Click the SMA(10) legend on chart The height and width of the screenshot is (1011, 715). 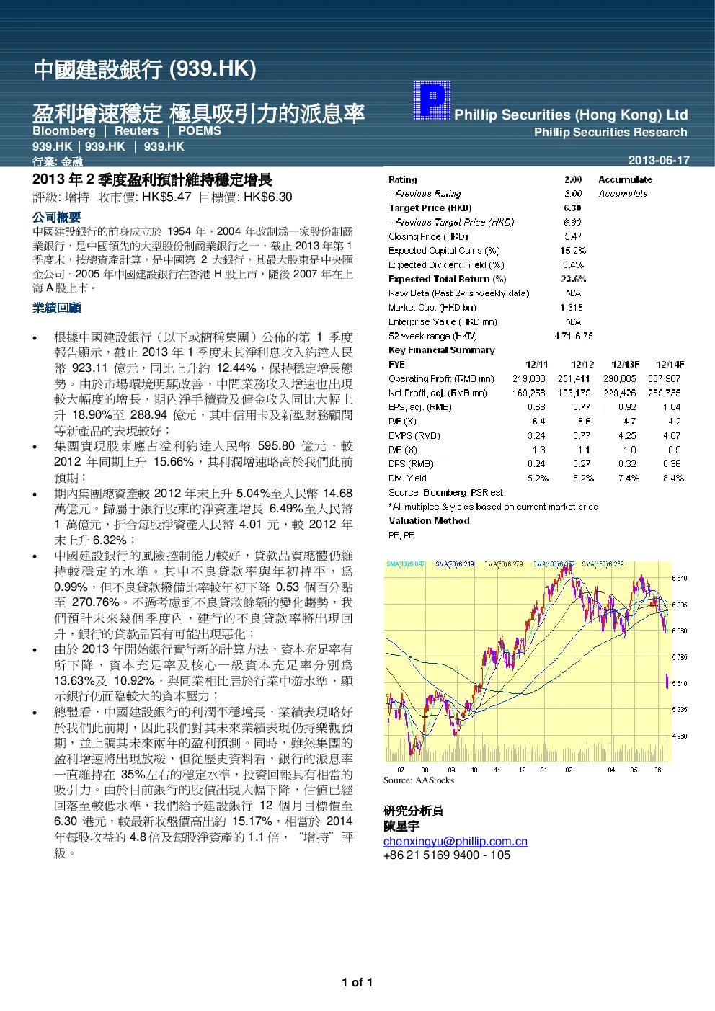[406, 564]
